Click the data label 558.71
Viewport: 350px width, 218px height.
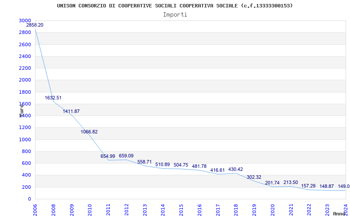coord(144,162)
